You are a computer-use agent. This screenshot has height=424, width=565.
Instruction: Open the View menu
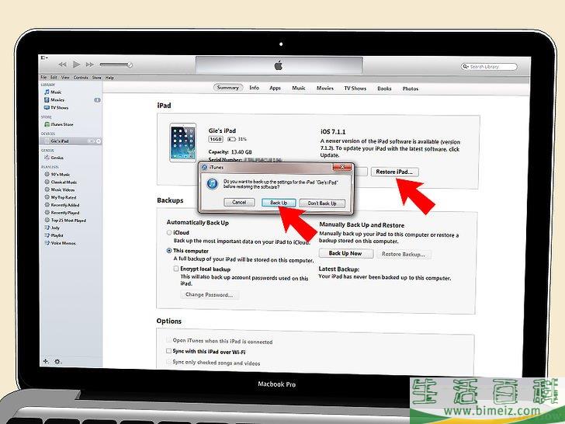coord(65,78)
